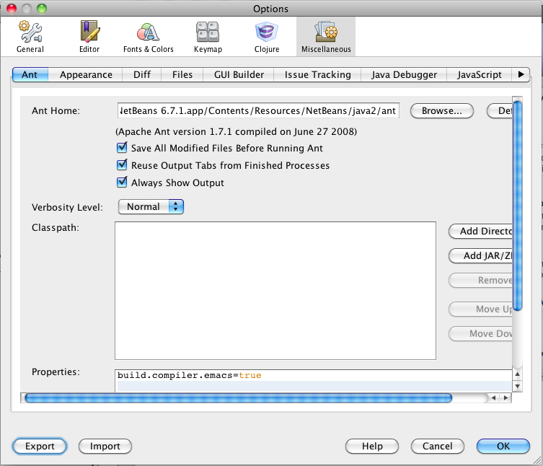
Task: Switch to the Diff tab
Action: 142,74
